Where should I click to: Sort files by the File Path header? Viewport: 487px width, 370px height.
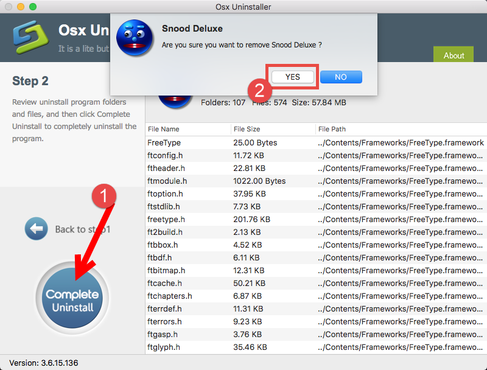point(332,129)
